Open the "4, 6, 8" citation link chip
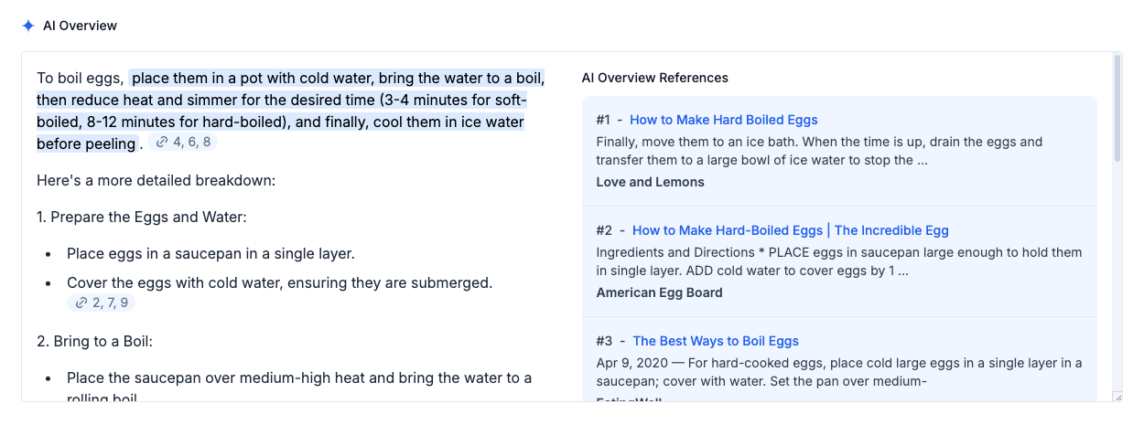Image resolution: width=1144 pixels, height=425 pixels. 183,143
